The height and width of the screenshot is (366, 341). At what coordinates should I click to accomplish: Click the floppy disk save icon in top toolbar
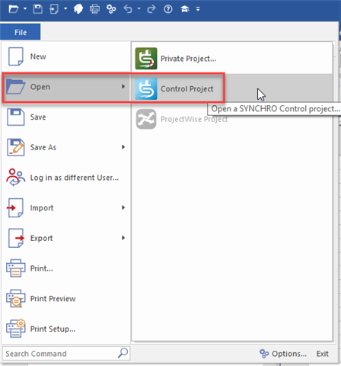pos(37,9)
